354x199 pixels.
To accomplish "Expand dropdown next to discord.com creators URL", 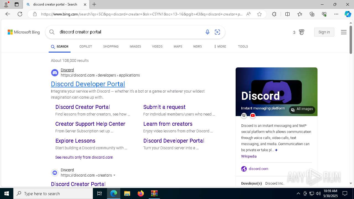I will tap(114, 175).
